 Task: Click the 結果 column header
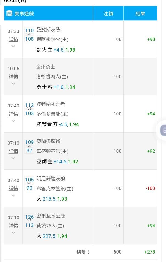tap(140, 13)
